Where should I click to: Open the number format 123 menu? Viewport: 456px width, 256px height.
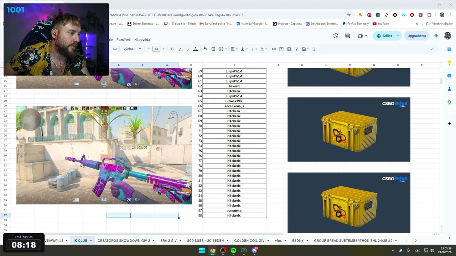coord(115,49)
